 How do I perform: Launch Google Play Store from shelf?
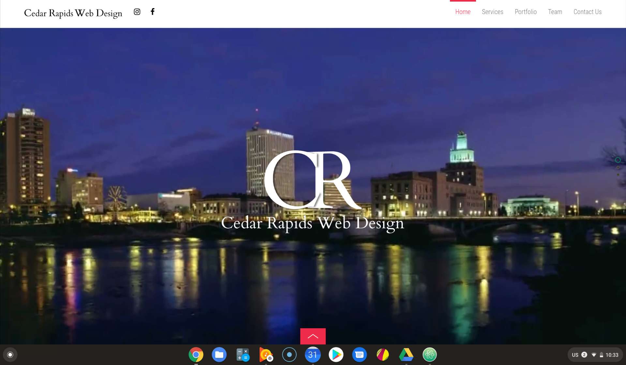336,355
